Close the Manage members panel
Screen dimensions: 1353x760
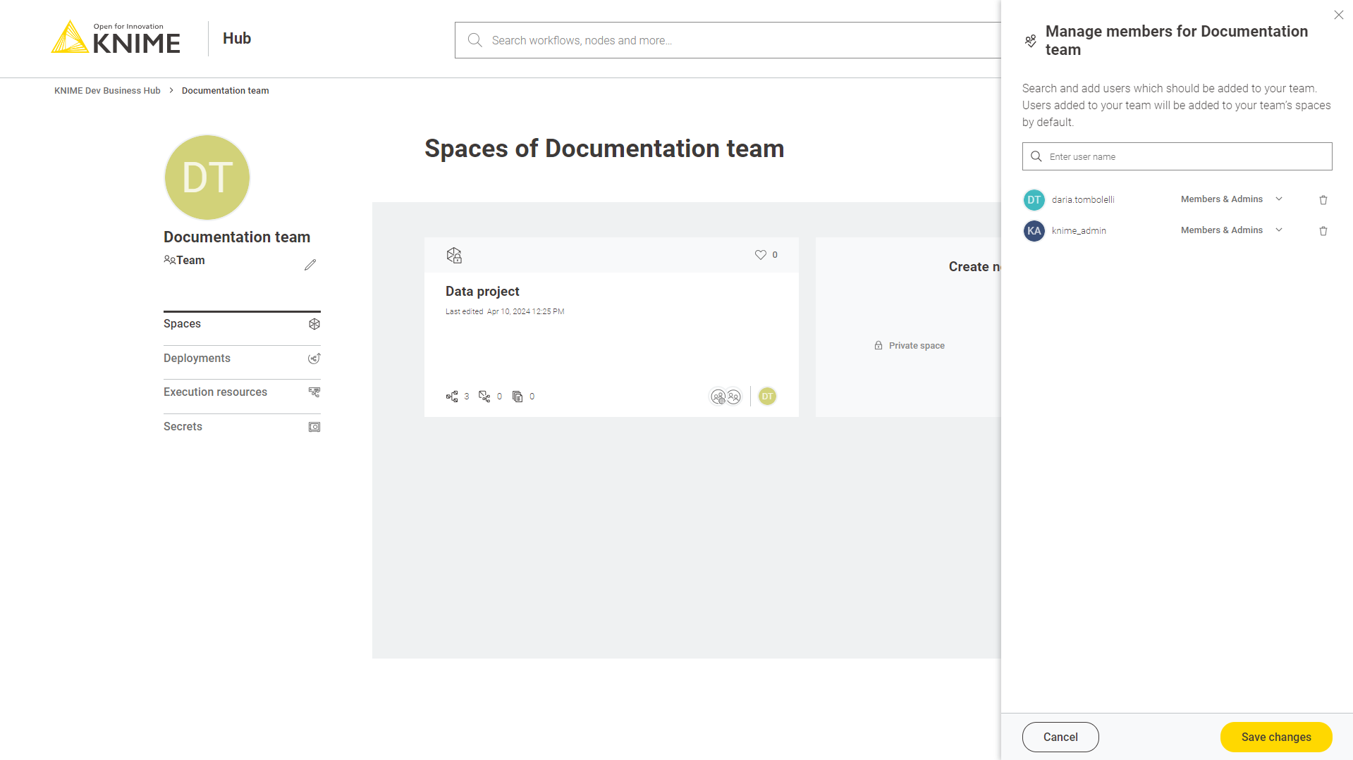pos(1338,15)
